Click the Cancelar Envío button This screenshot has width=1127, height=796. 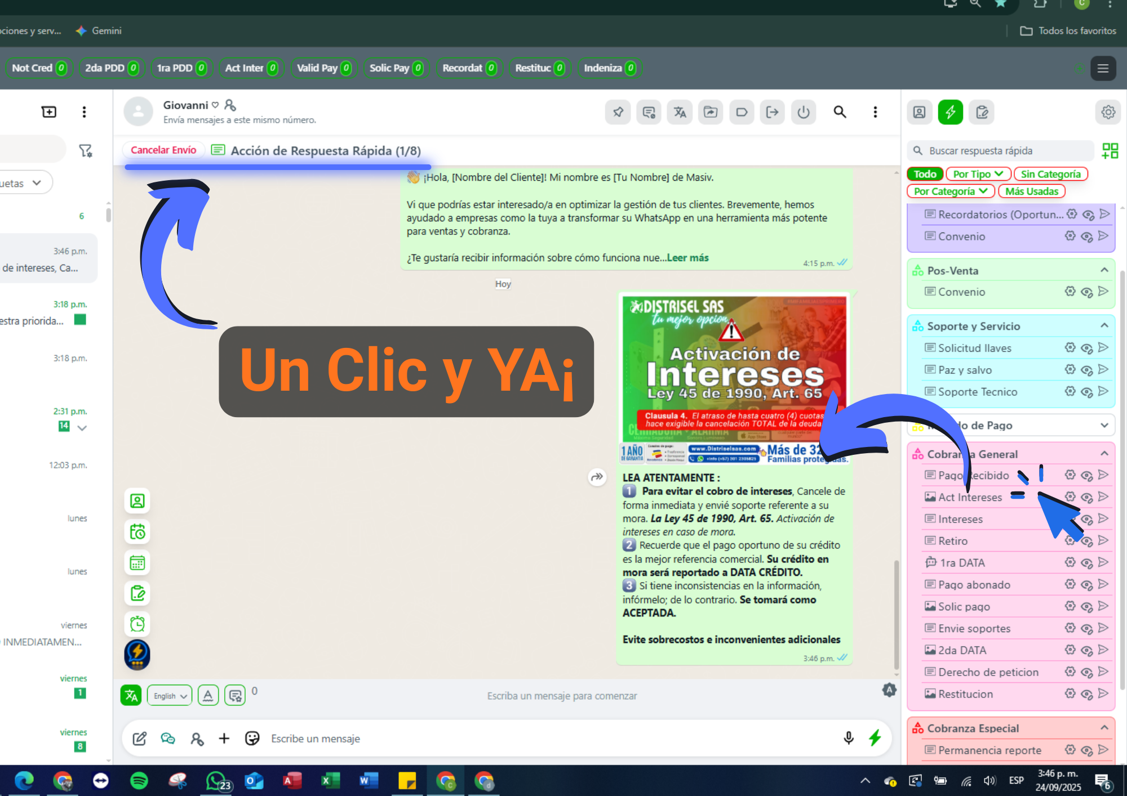click(163, 150)
